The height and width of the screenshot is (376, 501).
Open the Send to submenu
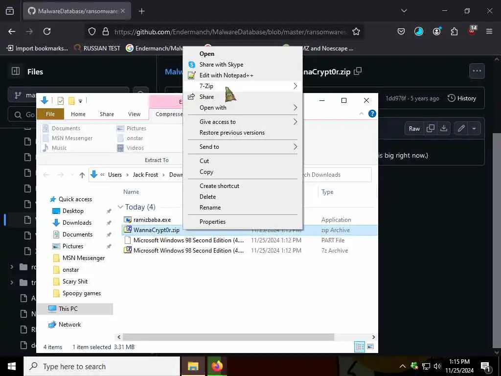click(243, 147)
